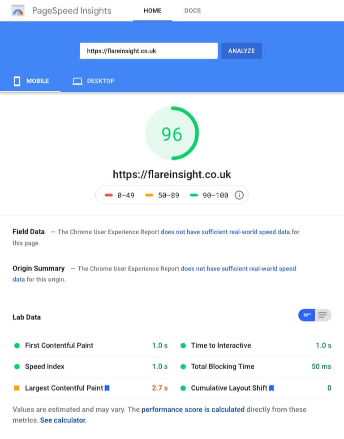Expand the First Contentful Paint metric row
Viewport: 344px width, 439px height.
coord(90,345)
